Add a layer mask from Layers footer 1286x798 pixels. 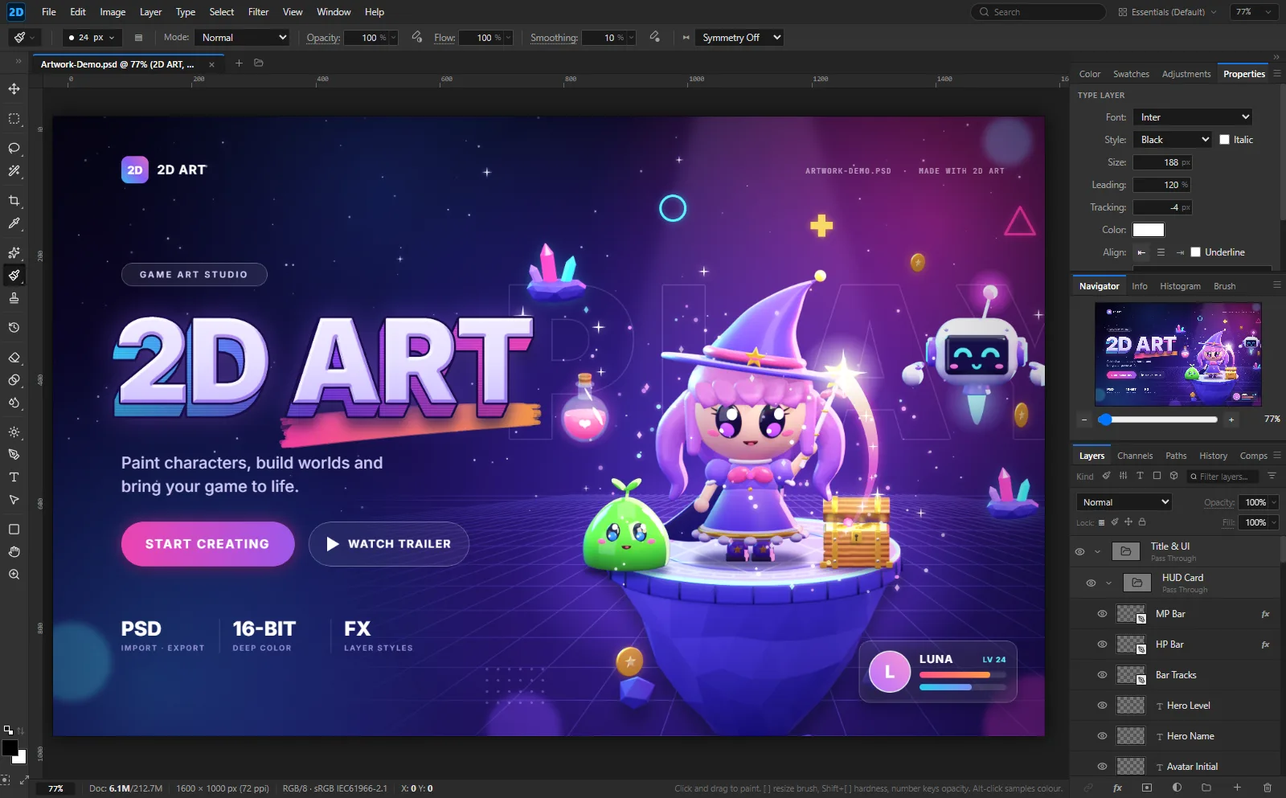click(x=1147, y=788)
